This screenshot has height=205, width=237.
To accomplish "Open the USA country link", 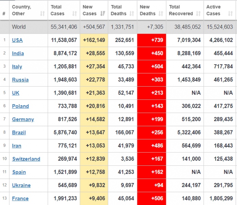I will click(x=17, y=40).
